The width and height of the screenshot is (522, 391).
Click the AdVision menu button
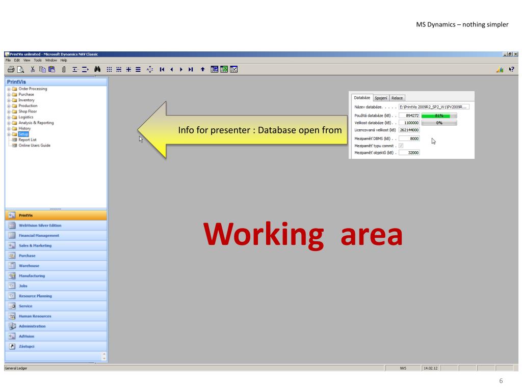(56, 336)
